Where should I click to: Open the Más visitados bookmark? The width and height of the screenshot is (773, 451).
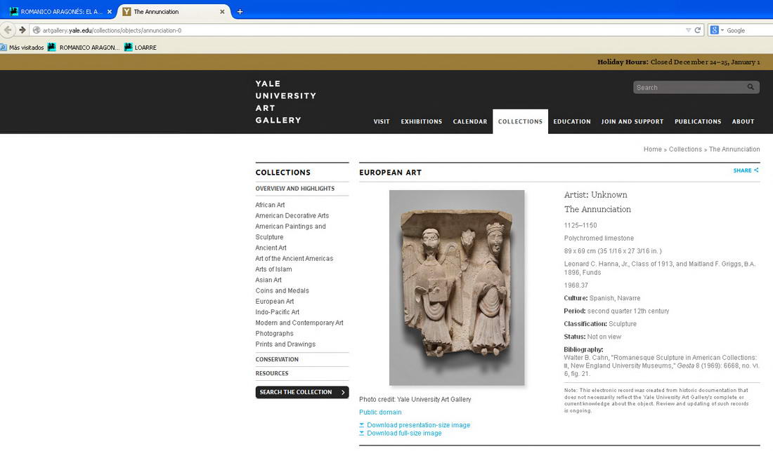point(22,47)
